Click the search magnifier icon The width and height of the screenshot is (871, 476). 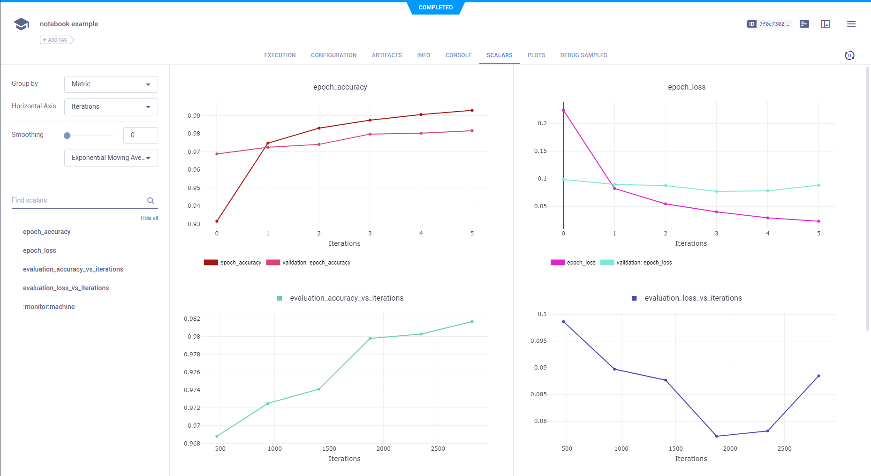(151, 201)
